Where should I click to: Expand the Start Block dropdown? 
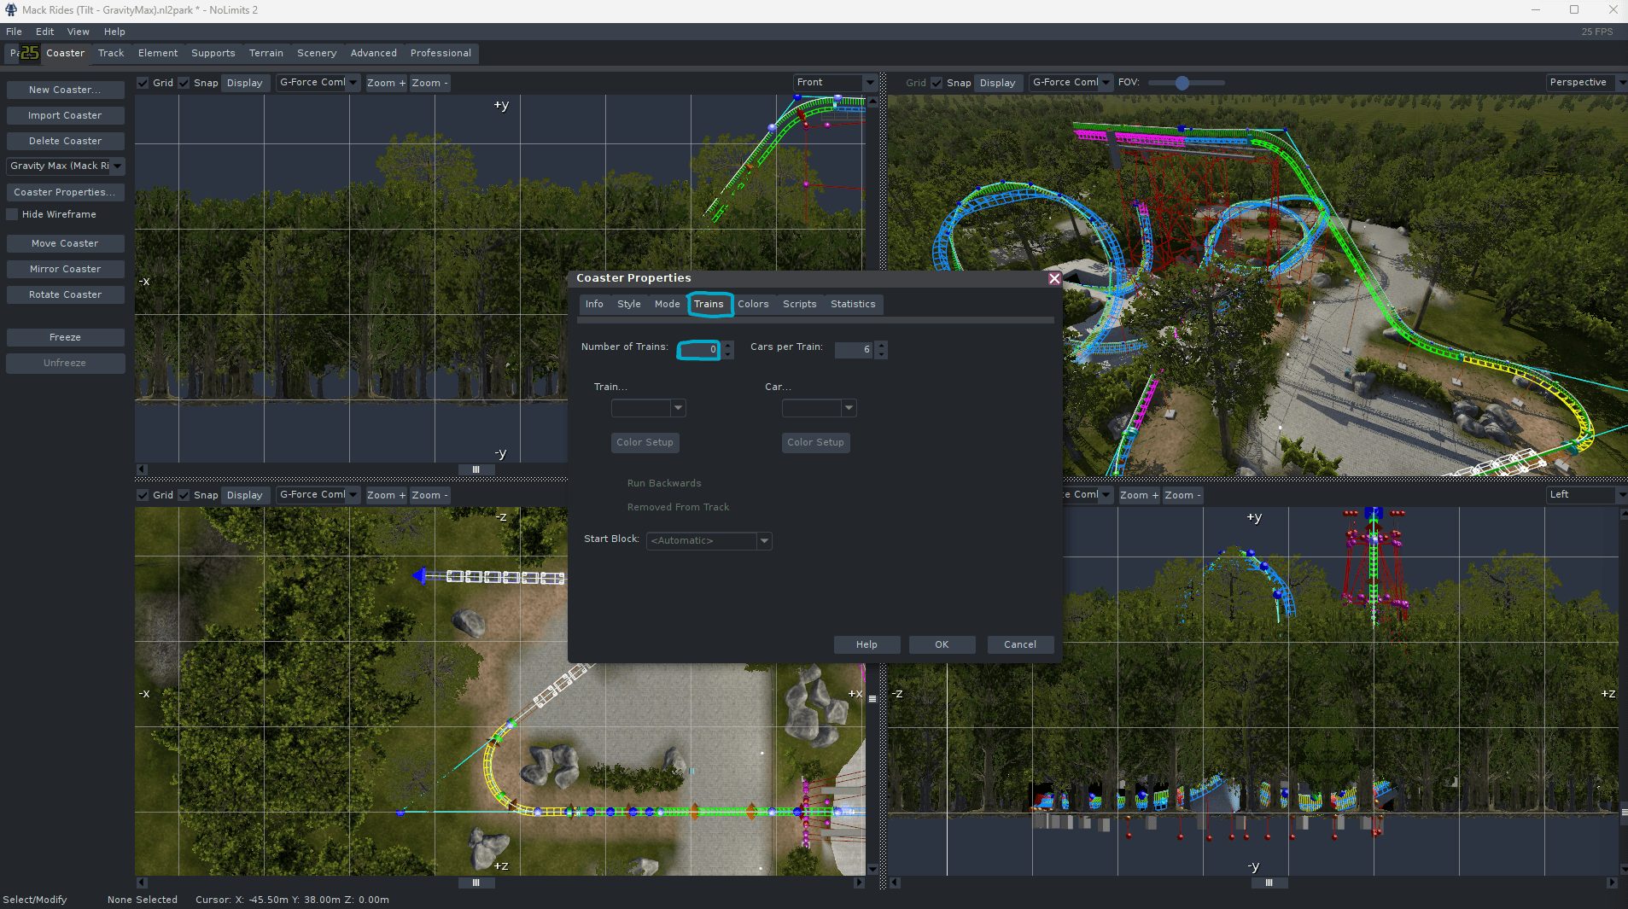(x=709, y=540)
